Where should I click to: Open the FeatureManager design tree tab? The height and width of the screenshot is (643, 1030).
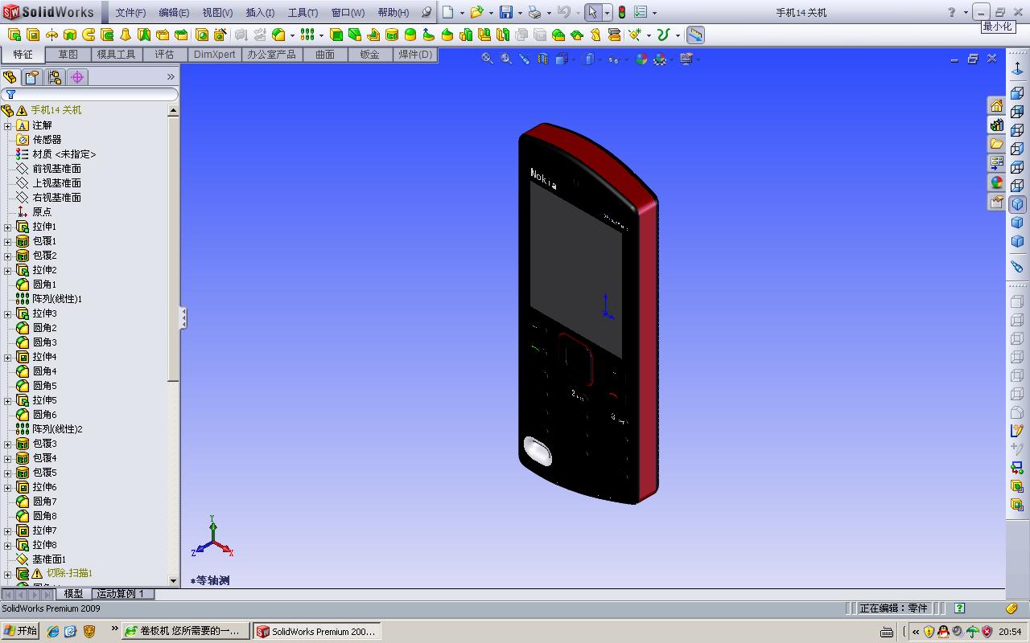coord(10,77)
